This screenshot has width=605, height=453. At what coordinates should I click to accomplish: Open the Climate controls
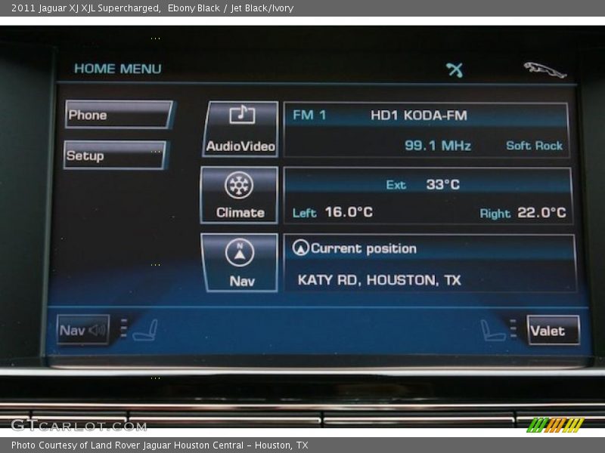coord(239,196)
